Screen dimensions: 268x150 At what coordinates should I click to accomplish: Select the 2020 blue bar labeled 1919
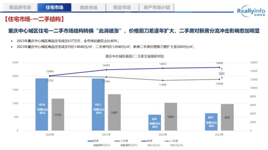(42, 105)
